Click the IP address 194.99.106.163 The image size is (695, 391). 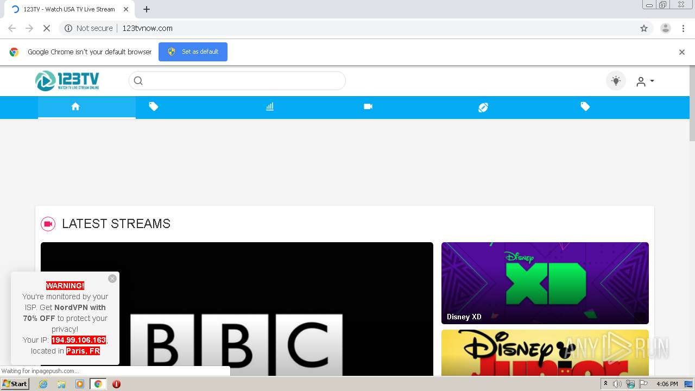[79, 340]
